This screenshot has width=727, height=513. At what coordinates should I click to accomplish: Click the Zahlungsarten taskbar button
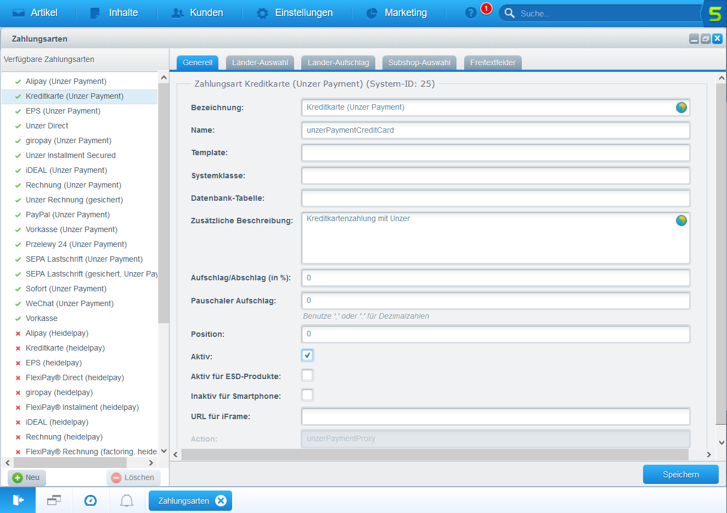[x=190, y=500]
